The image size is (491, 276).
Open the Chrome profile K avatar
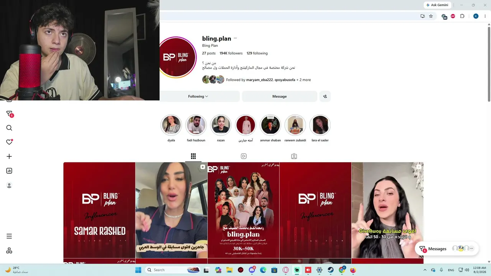coord(476,16)
